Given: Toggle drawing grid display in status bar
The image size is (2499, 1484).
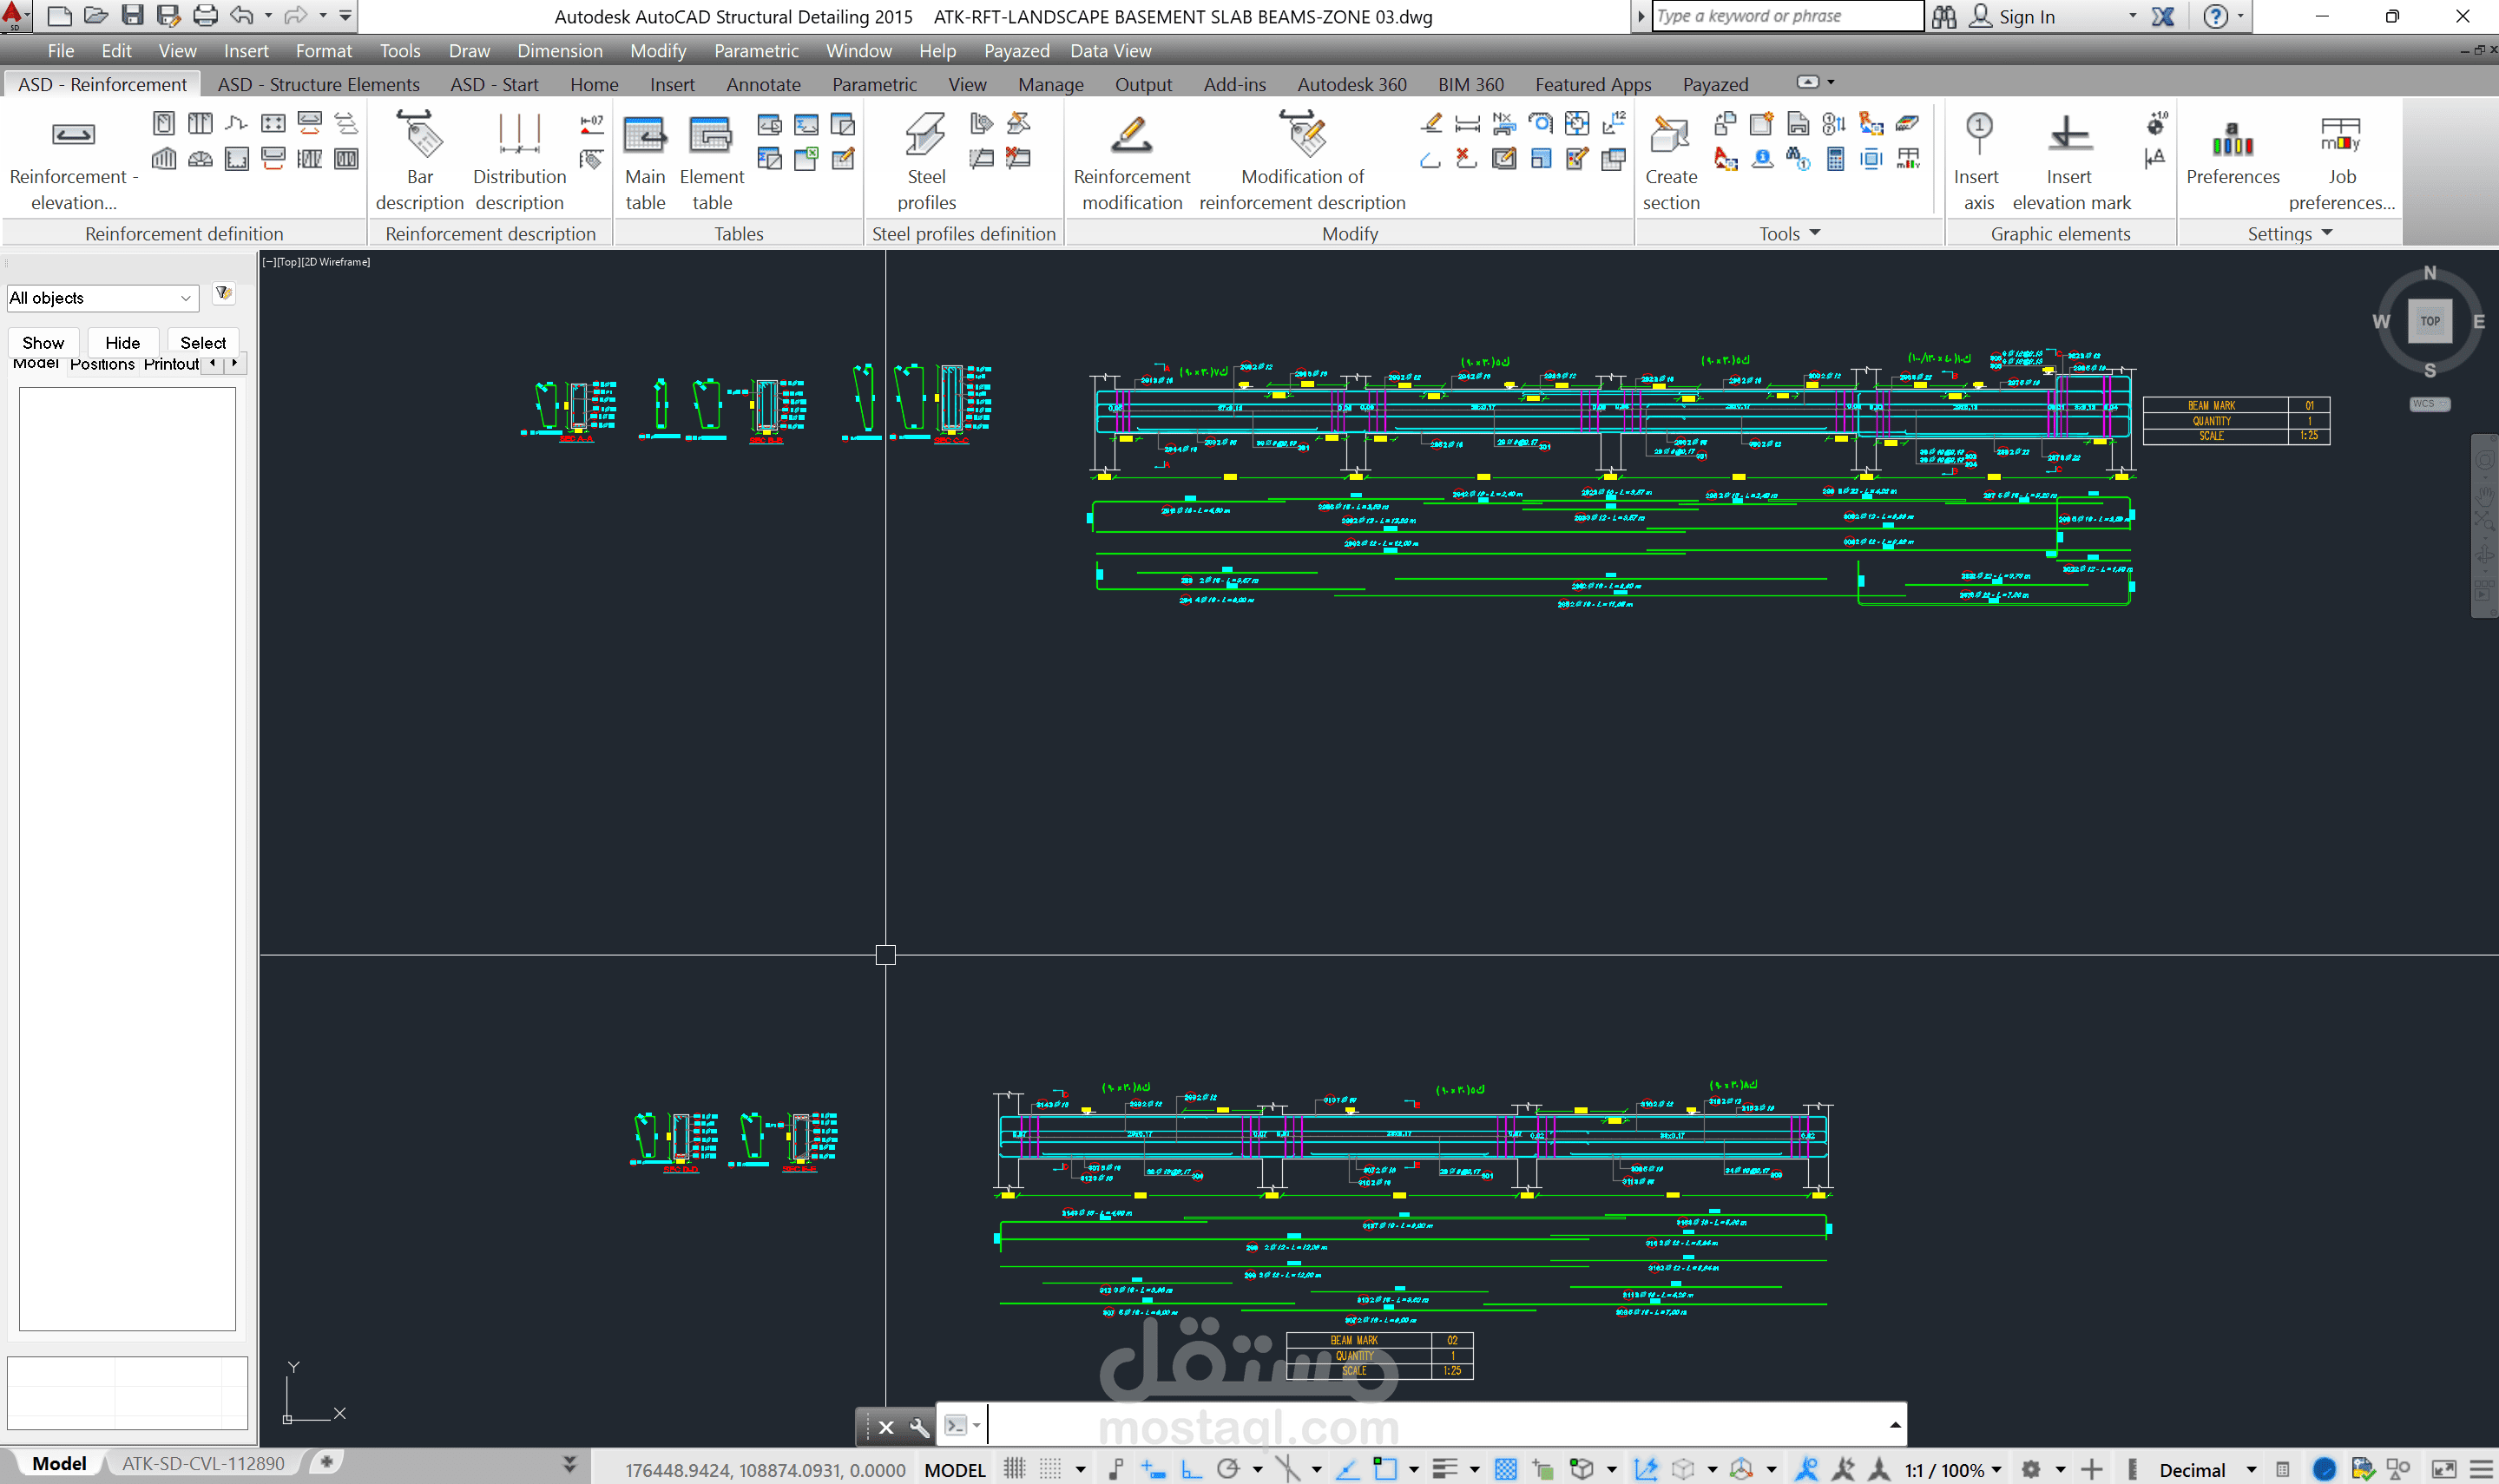Looking at the screenshot, I should pyautogui.click(x=1014, y=1469).
